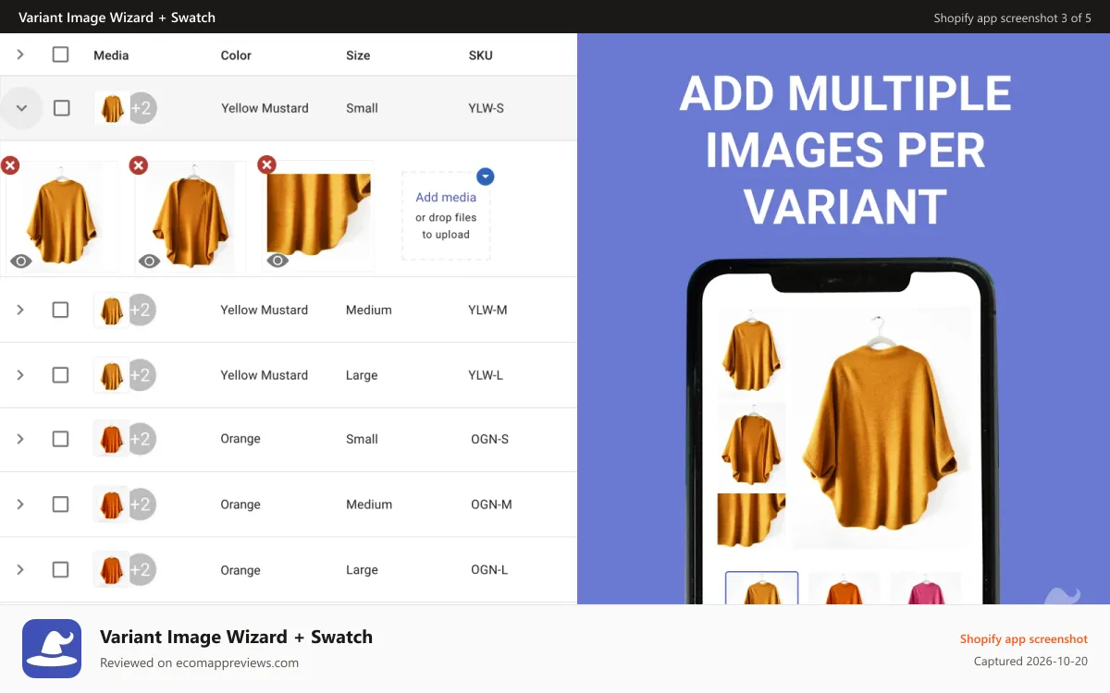The height and width of the screenshot is (693, 1110).
Task: Tap the open-cardigan thumbnail on phone
Action: tap(751, 446)
